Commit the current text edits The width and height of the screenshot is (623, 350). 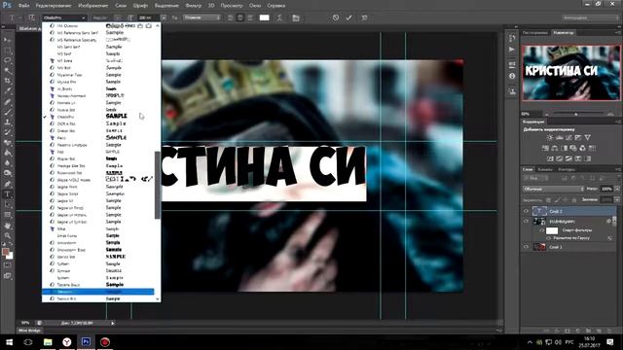click(x=348, y=17)
